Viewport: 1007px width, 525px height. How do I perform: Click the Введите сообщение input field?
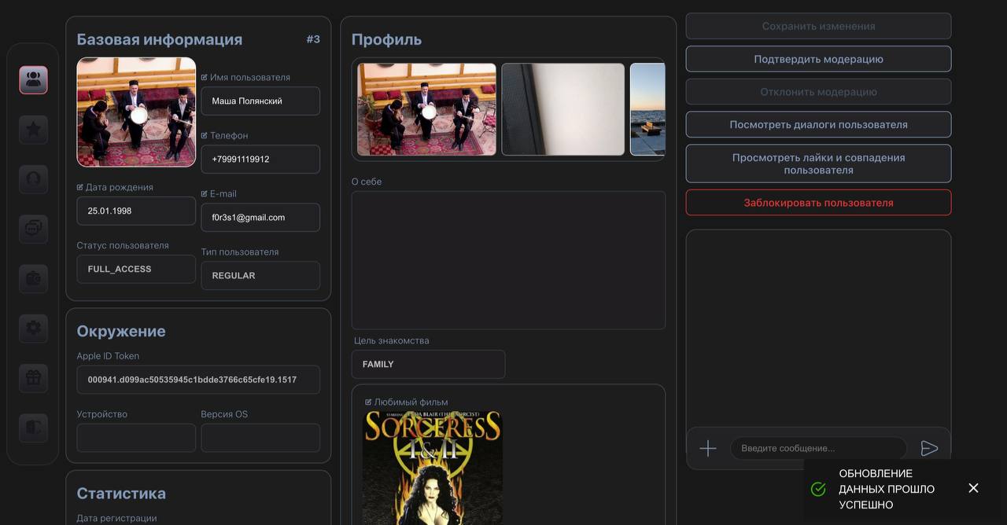(x=818, y=448)
